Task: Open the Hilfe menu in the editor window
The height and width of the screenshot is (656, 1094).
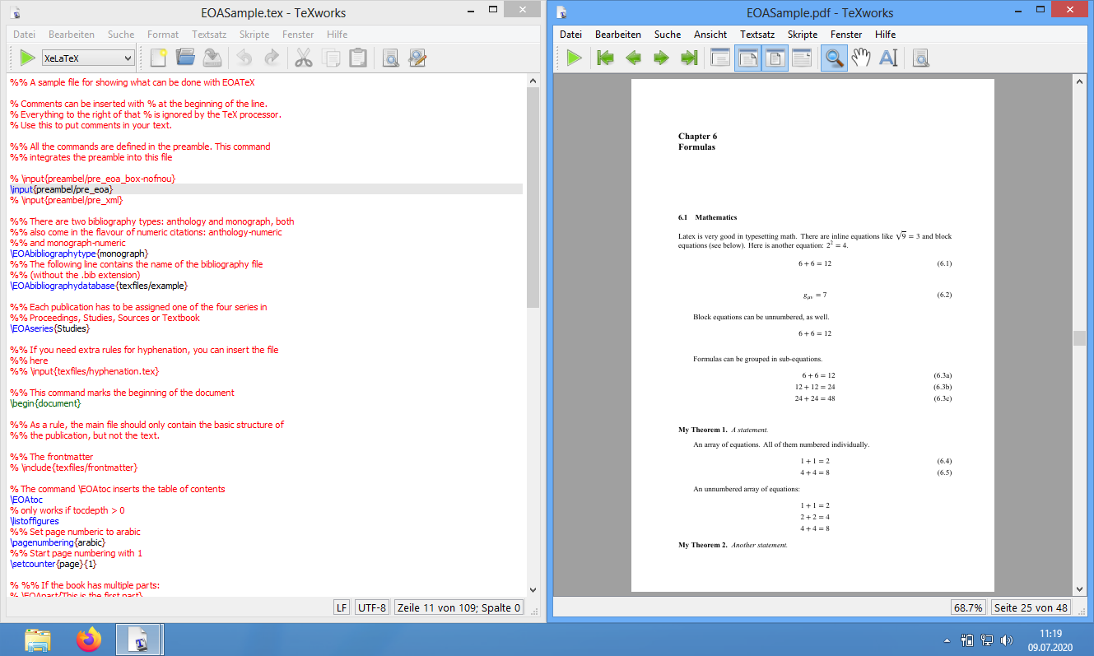Action: click(337, 35)
